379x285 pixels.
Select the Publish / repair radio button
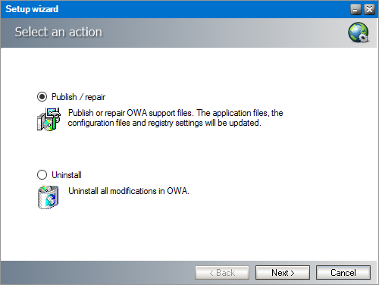pyautogui.click(x=42, y=97)
